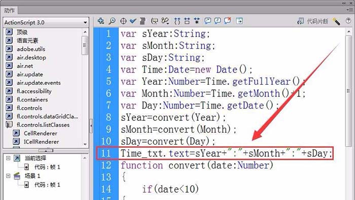Click line number 14 in the gutter
Viewport: 355px width, 200px height.
coord(106,189)
